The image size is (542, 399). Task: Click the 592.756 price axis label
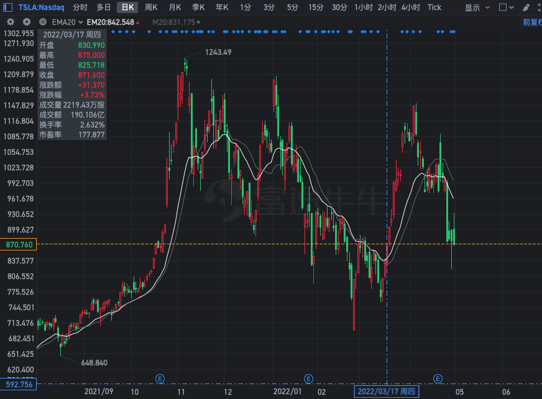[x=18, y=385]
